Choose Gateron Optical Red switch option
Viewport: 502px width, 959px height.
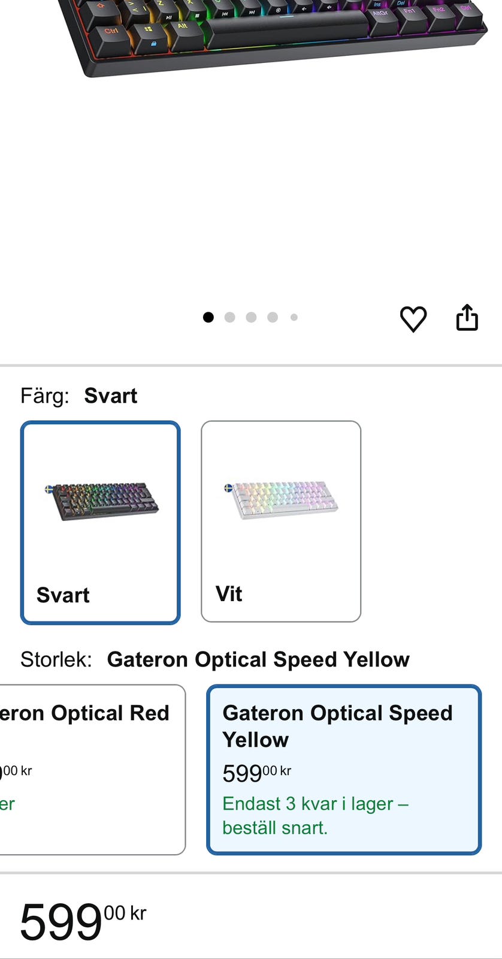click(x=90, y=769)
